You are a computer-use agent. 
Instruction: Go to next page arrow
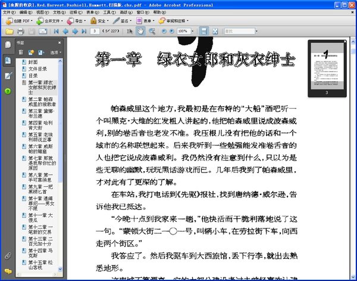[x=75, y=31]
